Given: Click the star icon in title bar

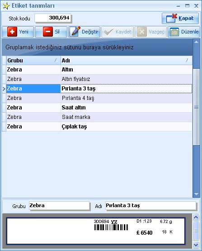Looking at the screenshot, I should click(x=6, y=6).
